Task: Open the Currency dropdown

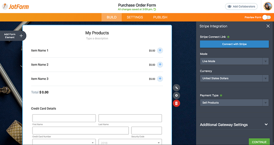Action: click(234, 78)
